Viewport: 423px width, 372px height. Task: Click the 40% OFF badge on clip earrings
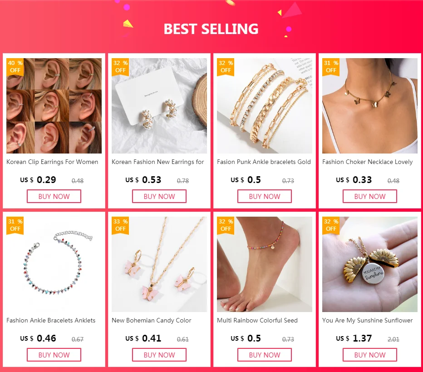coord(15,67)
